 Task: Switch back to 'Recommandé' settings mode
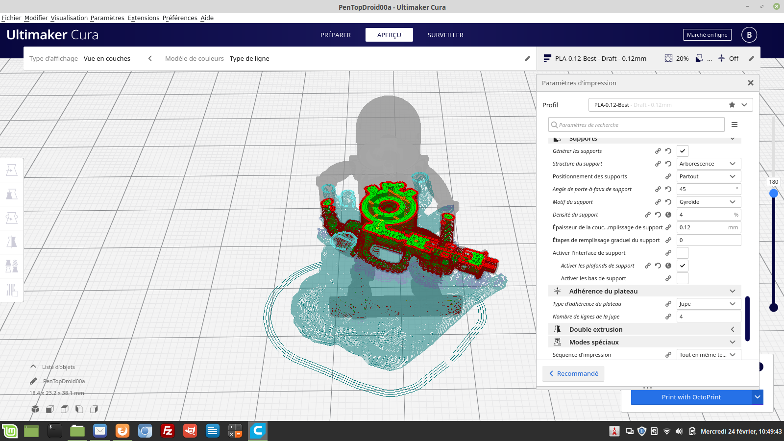tap(573, 373)
